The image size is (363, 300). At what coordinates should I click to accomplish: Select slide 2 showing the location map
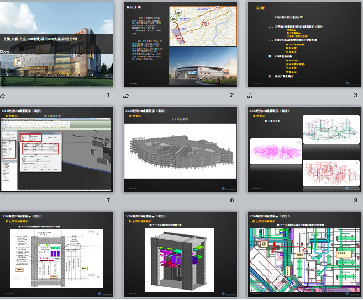180,44
